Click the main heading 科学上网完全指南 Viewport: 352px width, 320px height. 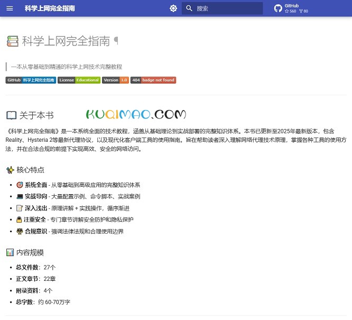click(x=66, y=41)
